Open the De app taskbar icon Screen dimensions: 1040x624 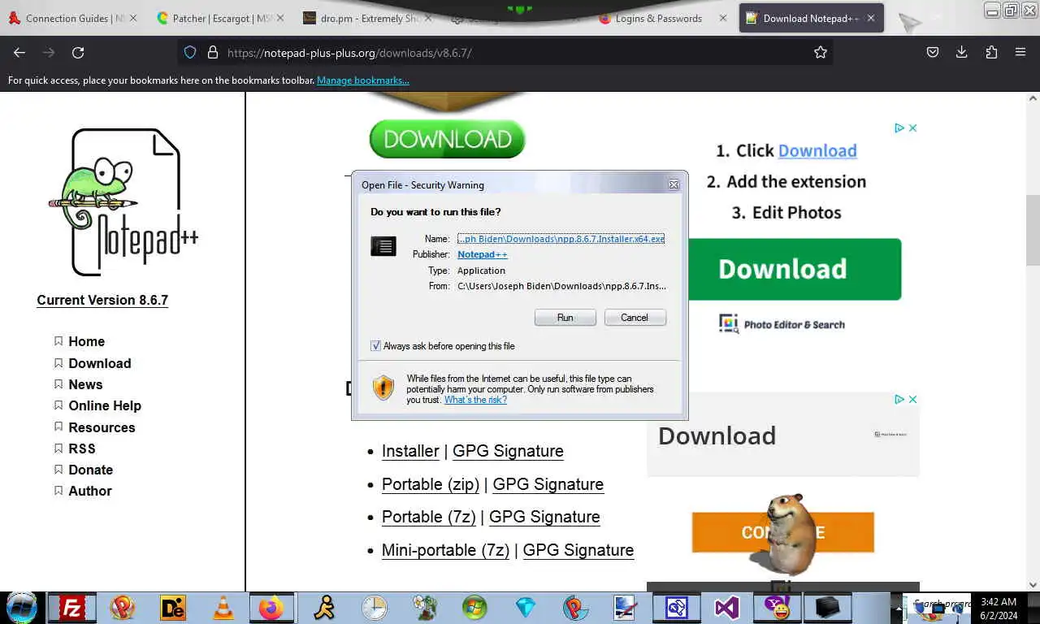pyautogui.click(x=173, y=607)
